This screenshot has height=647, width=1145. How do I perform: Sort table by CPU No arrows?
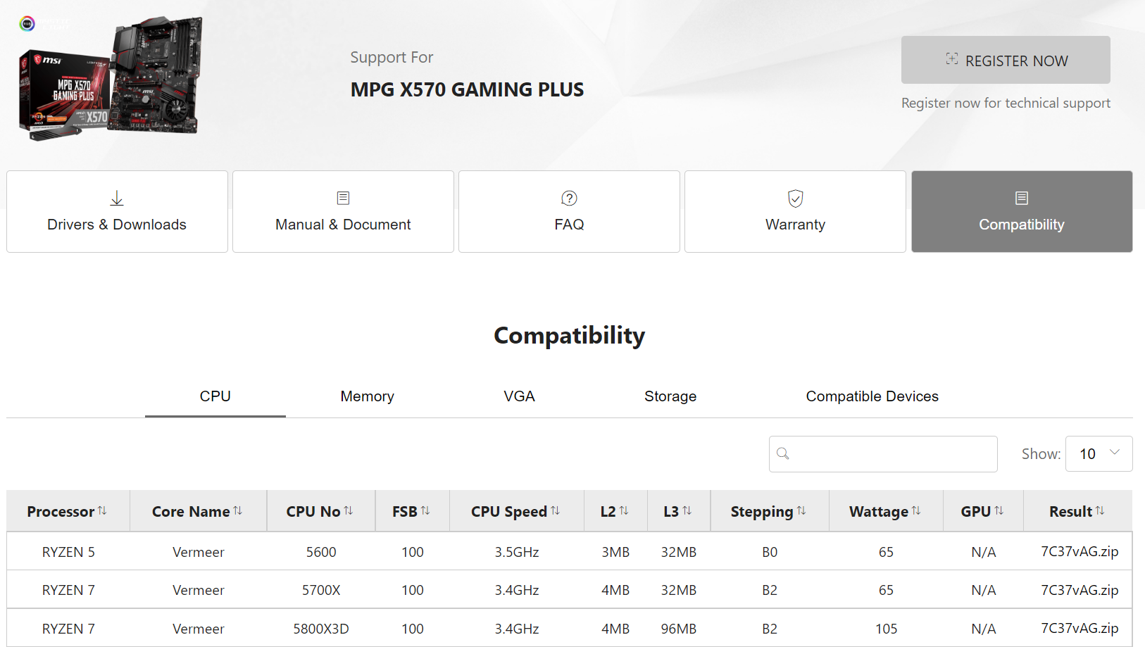(x=349, y=511)
